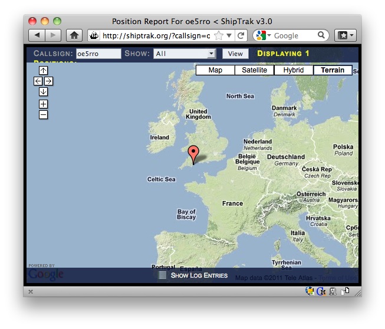Click the 'Ireland' map label
385x329 pixels.
point(160,137)
